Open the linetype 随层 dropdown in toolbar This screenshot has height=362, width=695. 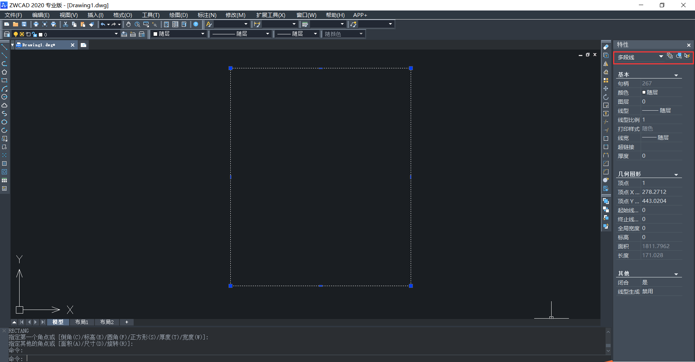(267, 34)
